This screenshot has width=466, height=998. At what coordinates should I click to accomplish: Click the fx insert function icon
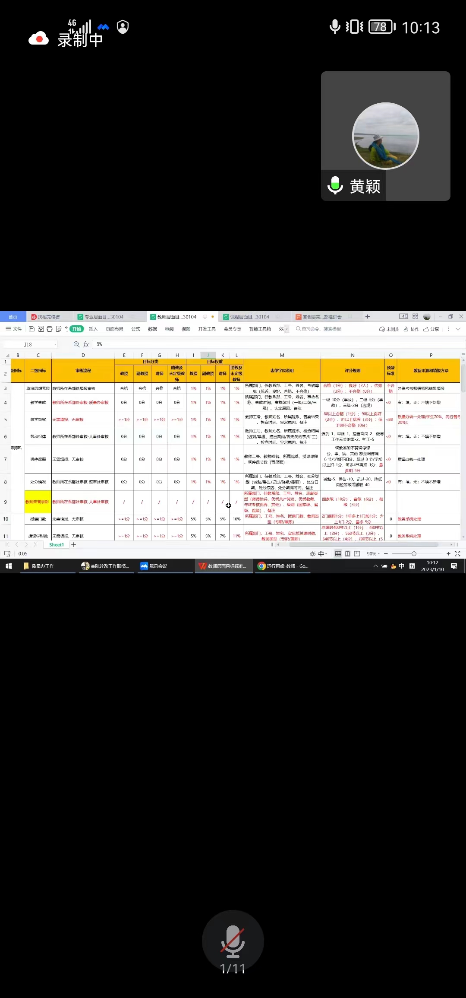coord(86,344)
